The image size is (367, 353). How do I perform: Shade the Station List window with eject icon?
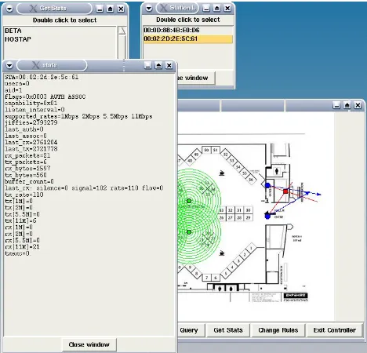216,9
